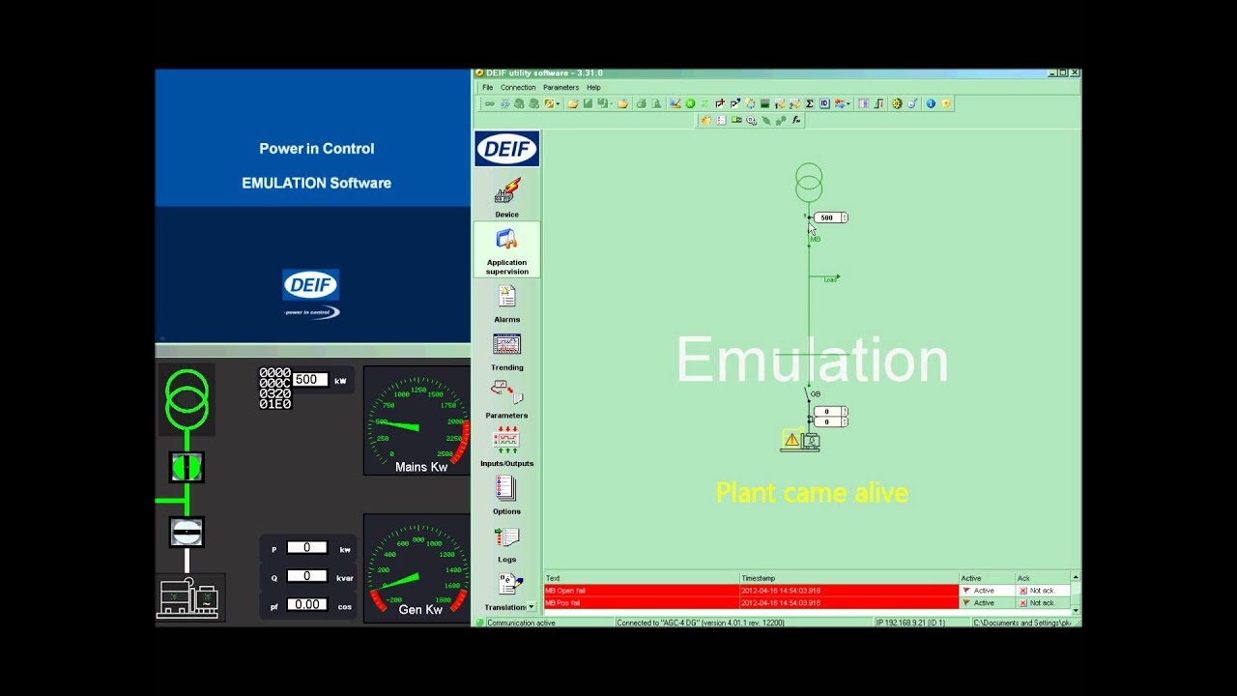1237x696 pixels.
Task: Select the MB Pos fail alarm row
Action: pos(751,603)
